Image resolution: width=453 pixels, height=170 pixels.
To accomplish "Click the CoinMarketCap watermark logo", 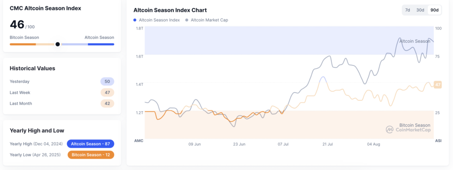I will tap(390, 130).
